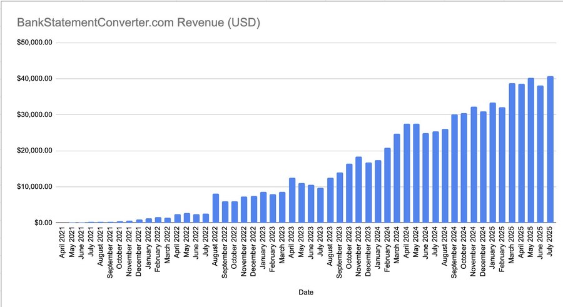
Task: Click the $40,000.00 y-axis label
Action: 34,79
